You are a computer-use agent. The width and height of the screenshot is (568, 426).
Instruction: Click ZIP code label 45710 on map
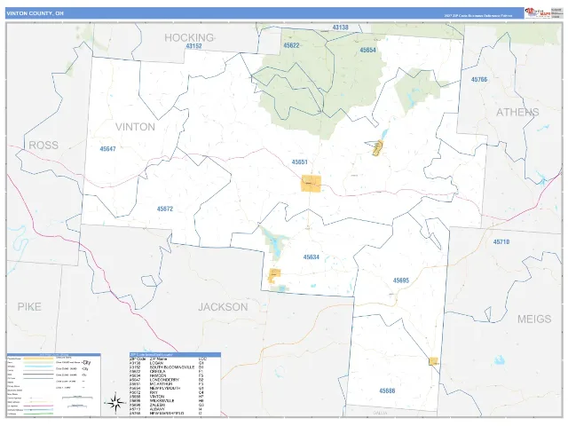click(501, 241)
